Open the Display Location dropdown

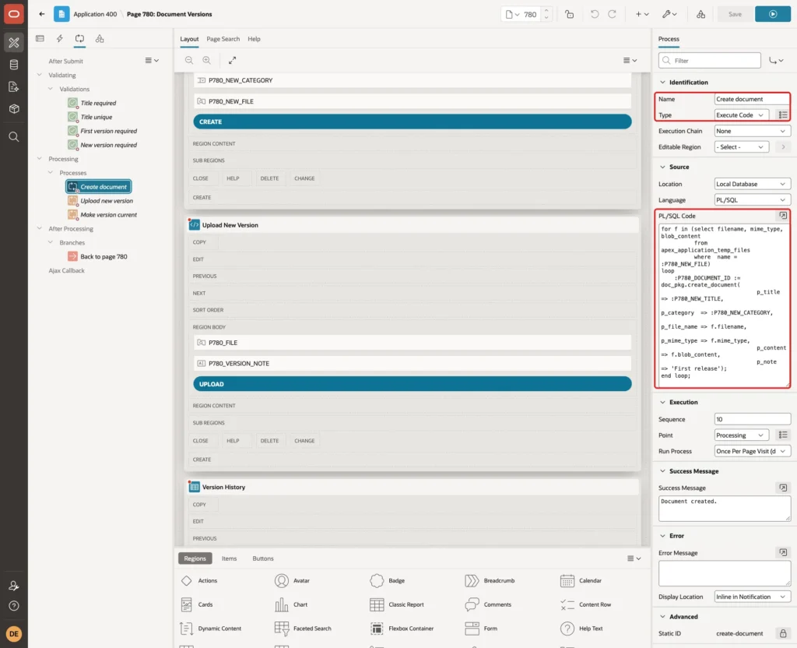(753, 597)
